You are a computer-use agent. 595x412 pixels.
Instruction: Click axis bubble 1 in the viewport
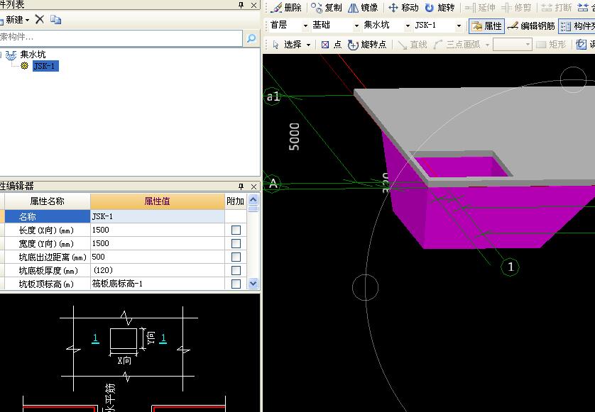[x=510, y=267]
